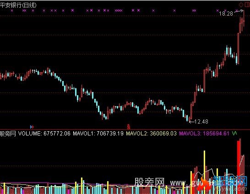
Task: Click the tallest yellow volume bar
Action: click(204, 172)
